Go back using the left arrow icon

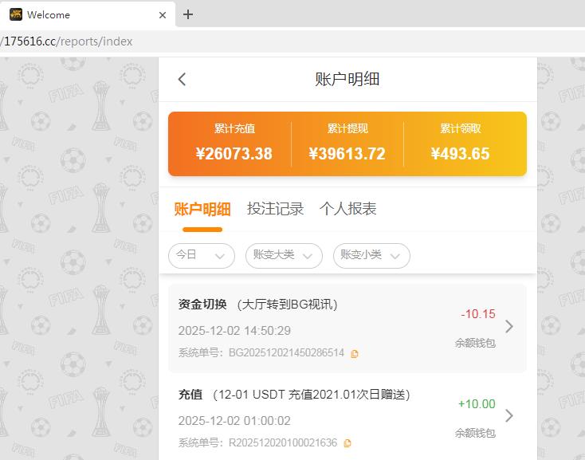182,79
